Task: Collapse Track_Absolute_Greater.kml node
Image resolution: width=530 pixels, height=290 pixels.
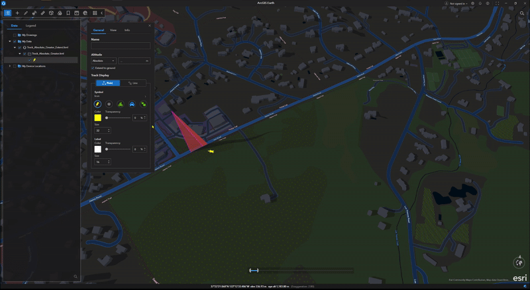Action: 20,54
